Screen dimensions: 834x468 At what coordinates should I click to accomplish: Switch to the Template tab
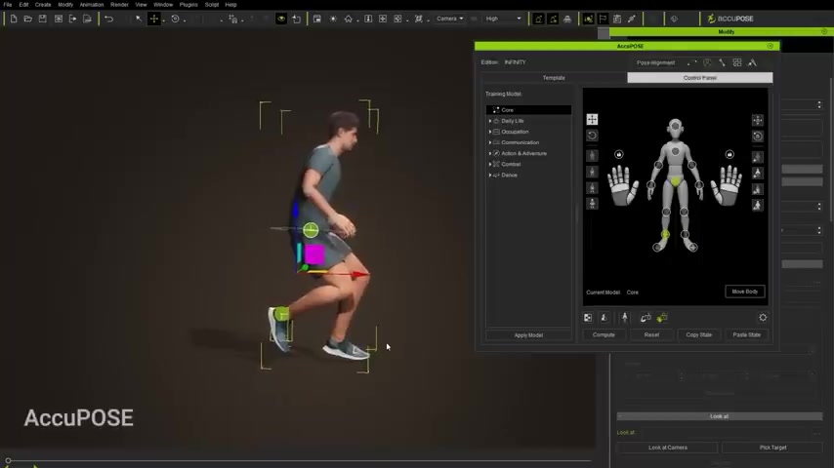[554, 78]
